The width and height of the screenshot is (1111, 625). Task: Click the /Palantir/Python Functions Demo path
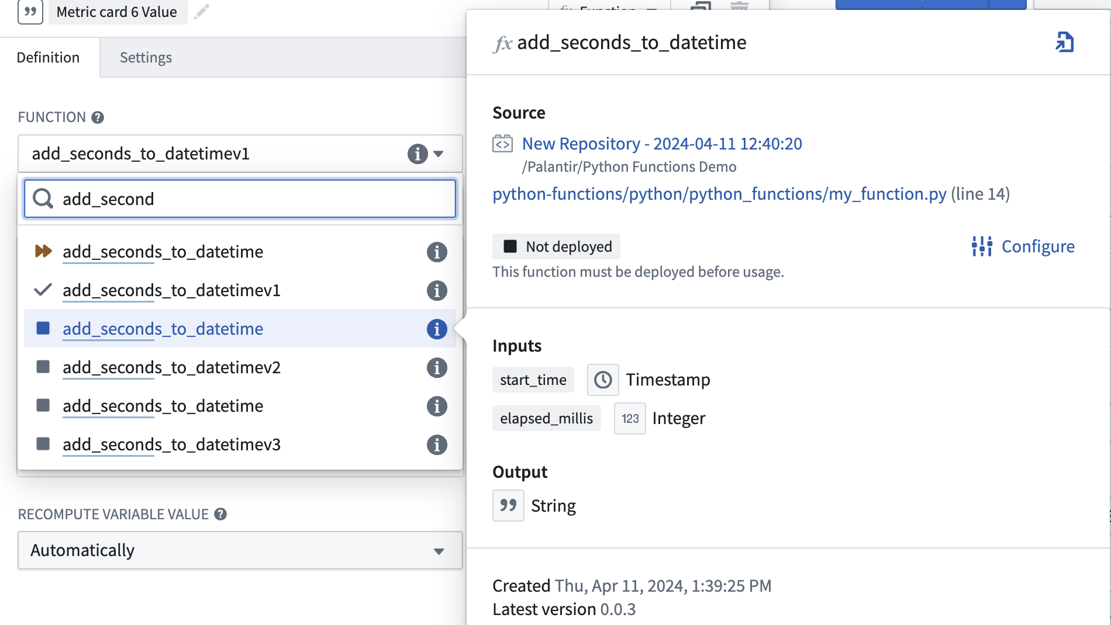point(629,167)
